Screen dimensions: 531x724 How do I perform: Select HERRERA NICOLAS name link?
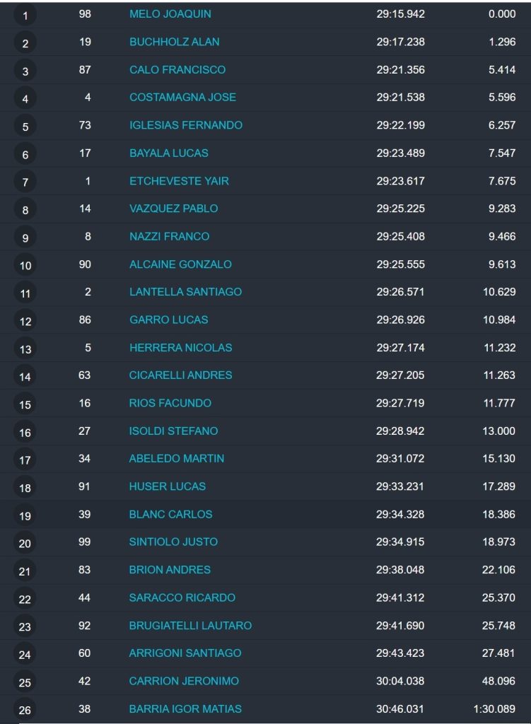pyautogui.click(x=180, y=348)
